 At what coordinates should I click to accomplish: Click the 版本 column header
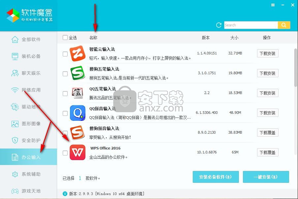pos(206,38)
